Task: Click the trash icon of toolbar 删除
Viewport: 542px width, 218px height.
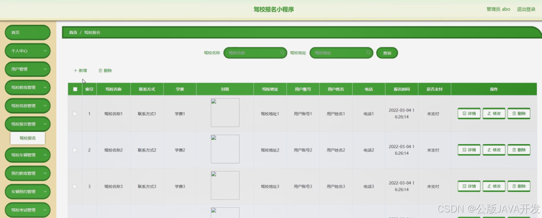Action: tap(100, 71)
